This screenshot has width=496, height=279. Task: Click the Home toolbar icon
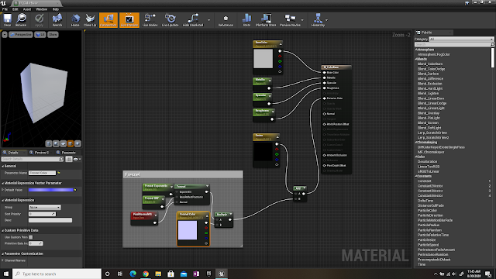click(75, 20)
